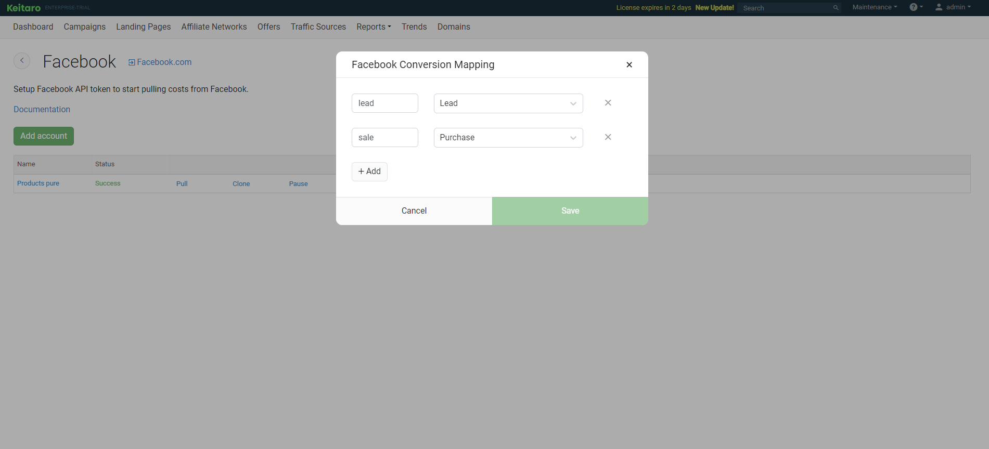Remove the lead mapping row
This screenshot has width=989, height=449.
coord(608,103)
